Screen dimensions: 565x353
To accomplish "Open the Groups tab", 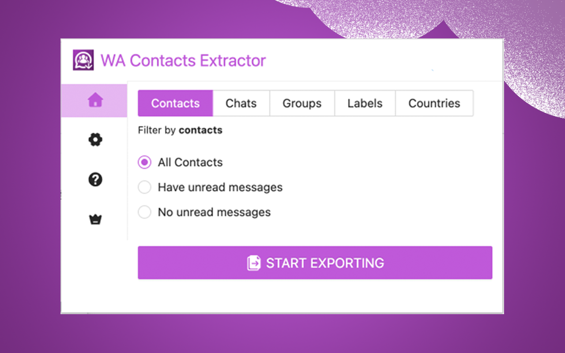I will pyautogui.click(x=302, y=103).
